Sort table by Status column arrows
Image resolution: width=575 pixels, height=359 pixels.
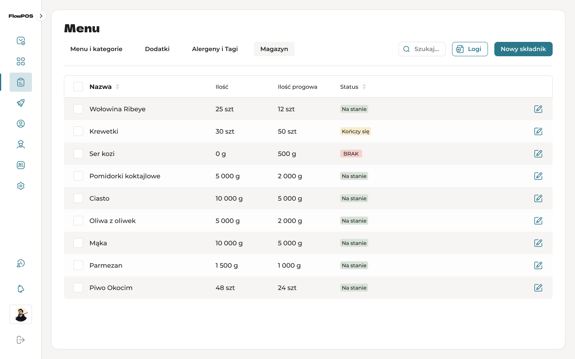[364, 87]
